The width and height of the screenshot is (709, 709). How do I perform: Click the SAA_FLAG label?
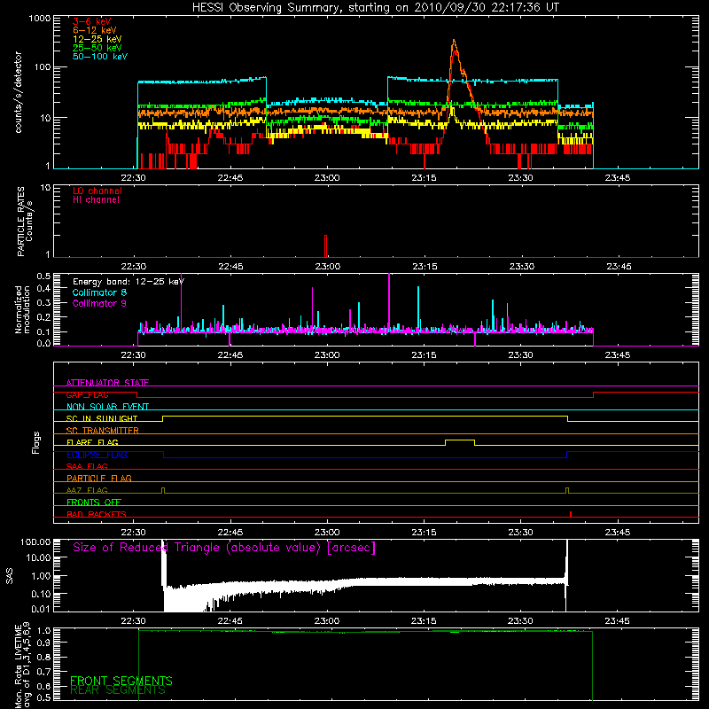[87, 466]
